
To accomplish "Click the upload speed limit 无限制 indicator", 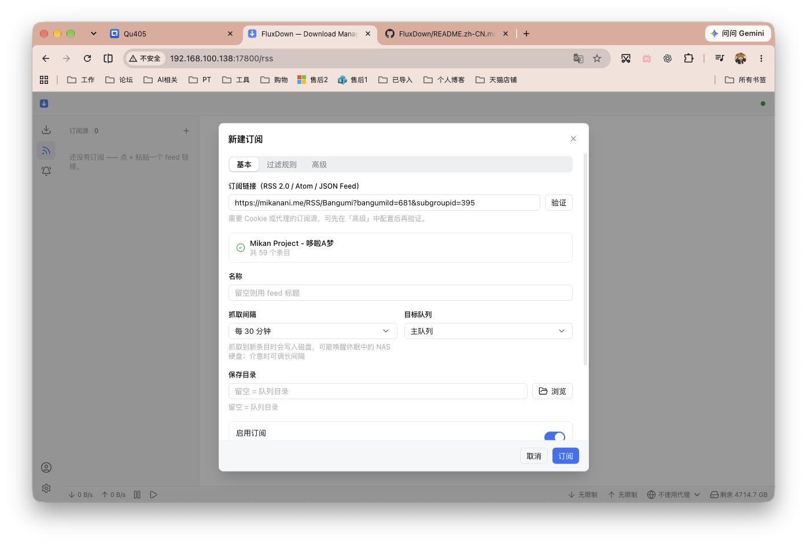I will 622,495.
